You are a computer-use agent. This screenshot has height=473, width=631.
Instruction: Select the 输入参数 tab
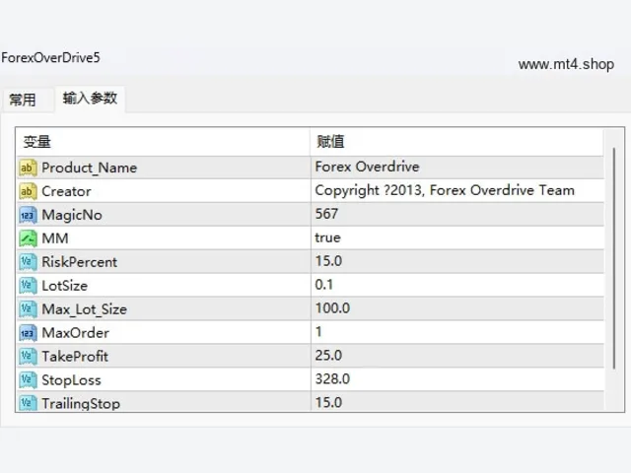coord(90,99)
